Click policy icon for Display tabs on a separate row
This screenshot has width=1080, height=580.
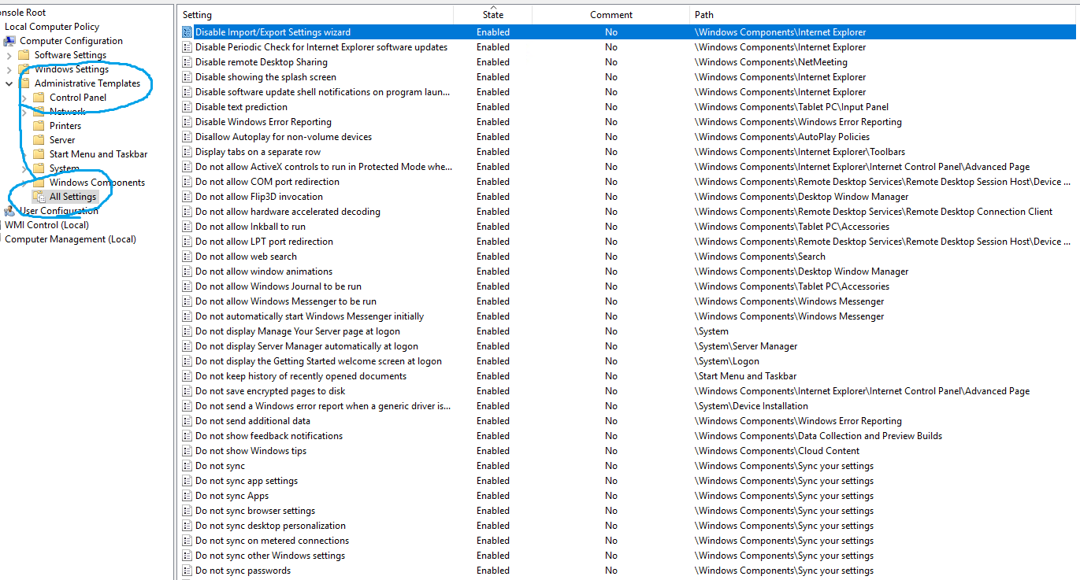[x=187, y=152]
